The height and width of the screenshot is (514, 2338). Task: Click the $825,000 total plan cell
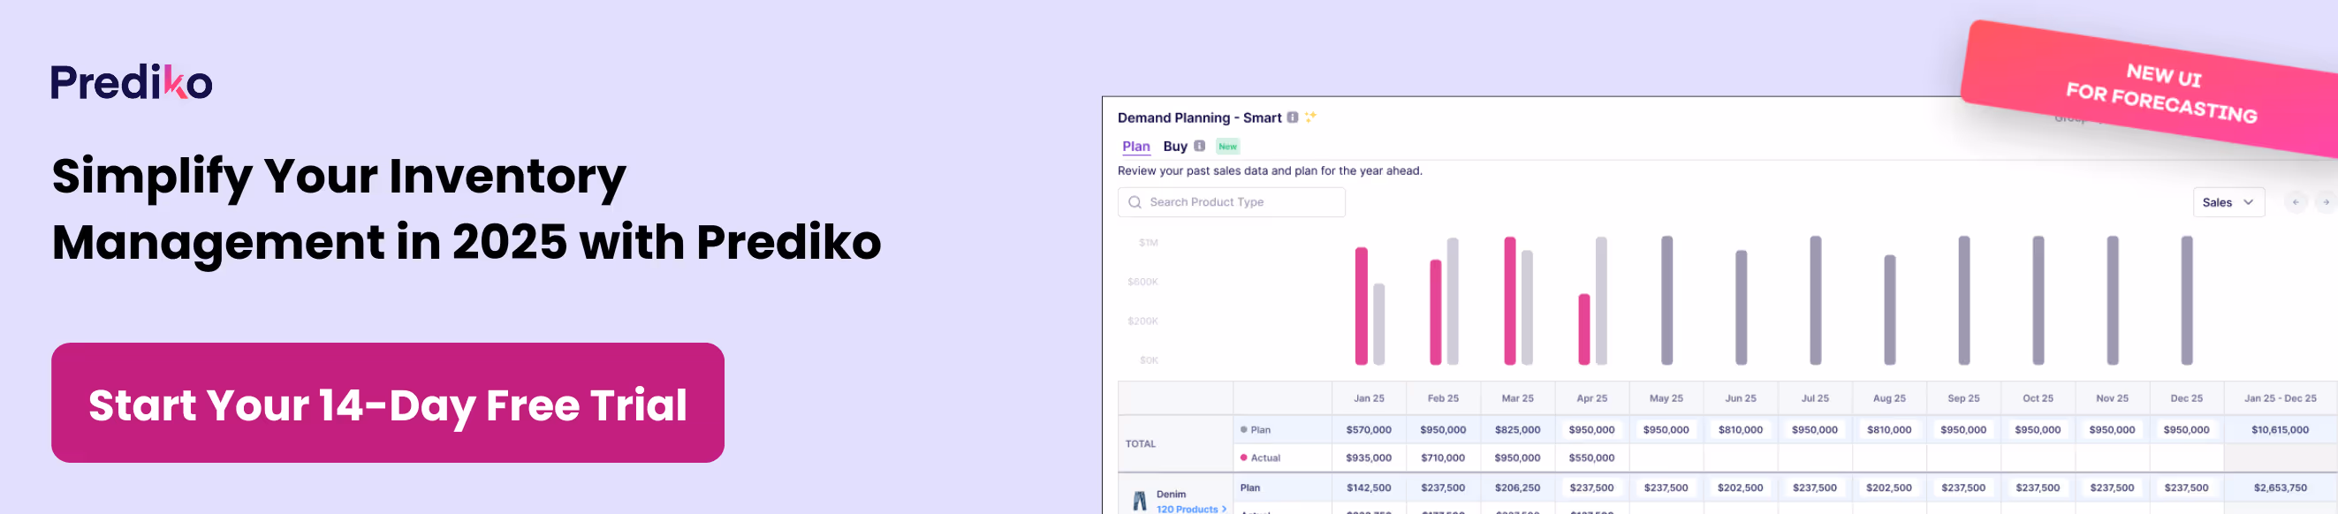tap(1517, 430)
